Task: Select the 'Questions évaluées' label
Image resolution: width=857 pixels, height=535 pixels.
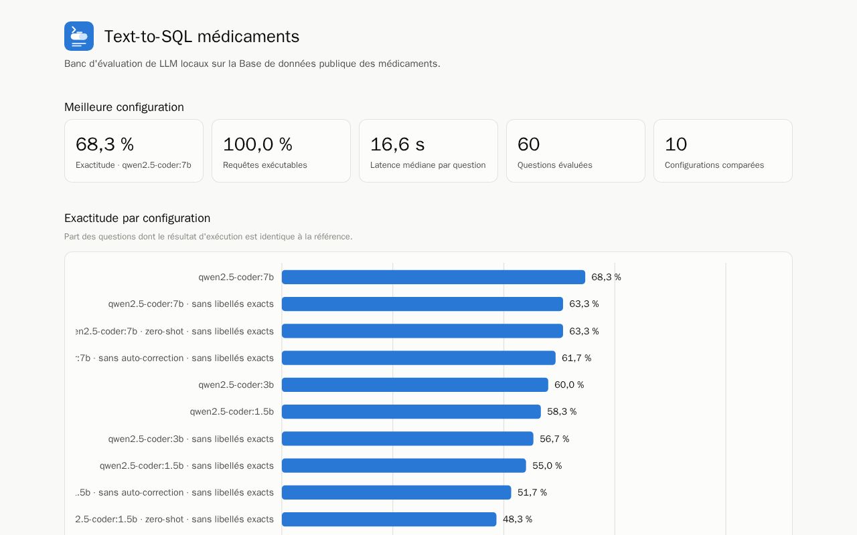Action: [x=555, y=165]
